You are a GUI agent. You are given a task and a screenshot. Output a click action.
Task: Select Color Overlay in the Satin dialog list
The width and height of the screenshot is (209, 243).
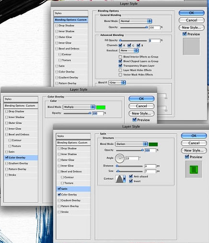pos(73,194)
